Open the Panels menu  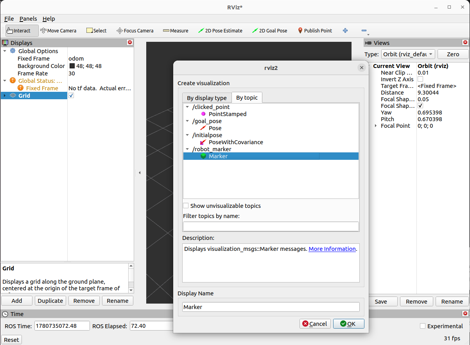coord(28,19)
